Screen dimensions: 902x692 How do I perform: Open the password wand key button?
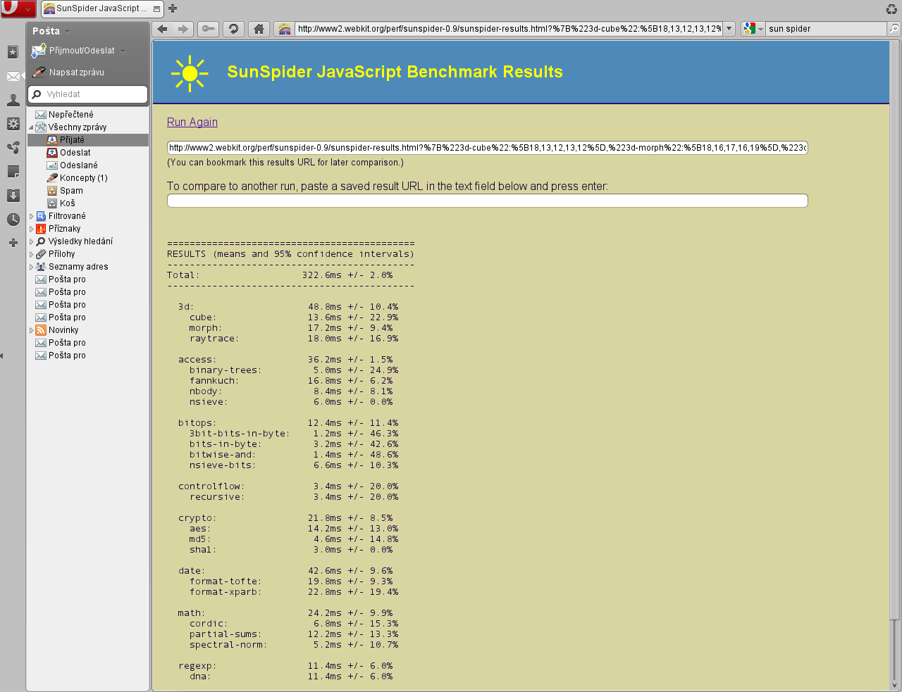point(208,29)
